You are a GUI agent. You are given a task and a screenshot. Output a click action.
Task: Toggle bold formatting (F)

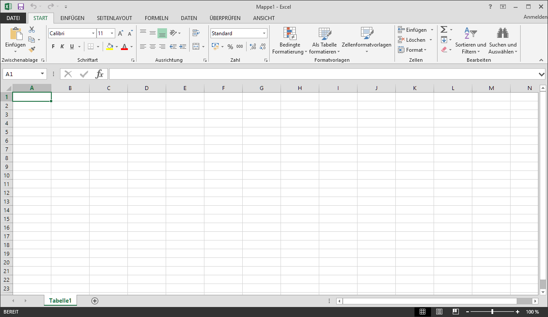tap(53, 47)
